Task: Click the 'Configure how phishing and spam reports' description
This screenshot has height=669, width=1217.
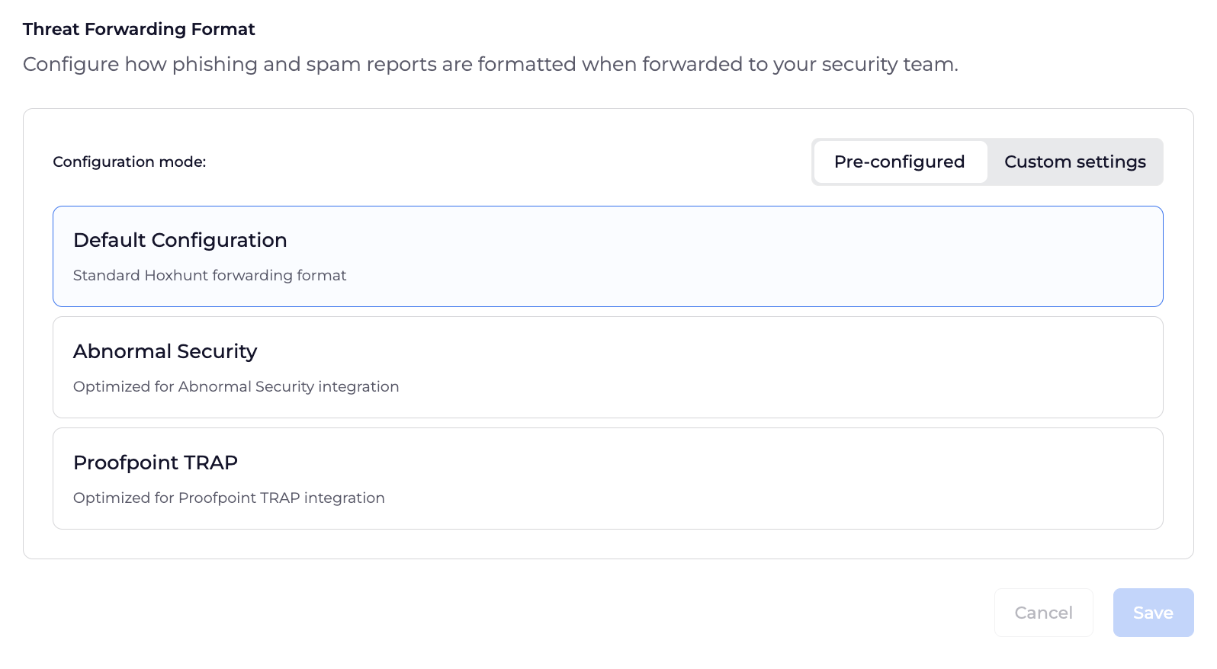Action: tap(490, 64)
